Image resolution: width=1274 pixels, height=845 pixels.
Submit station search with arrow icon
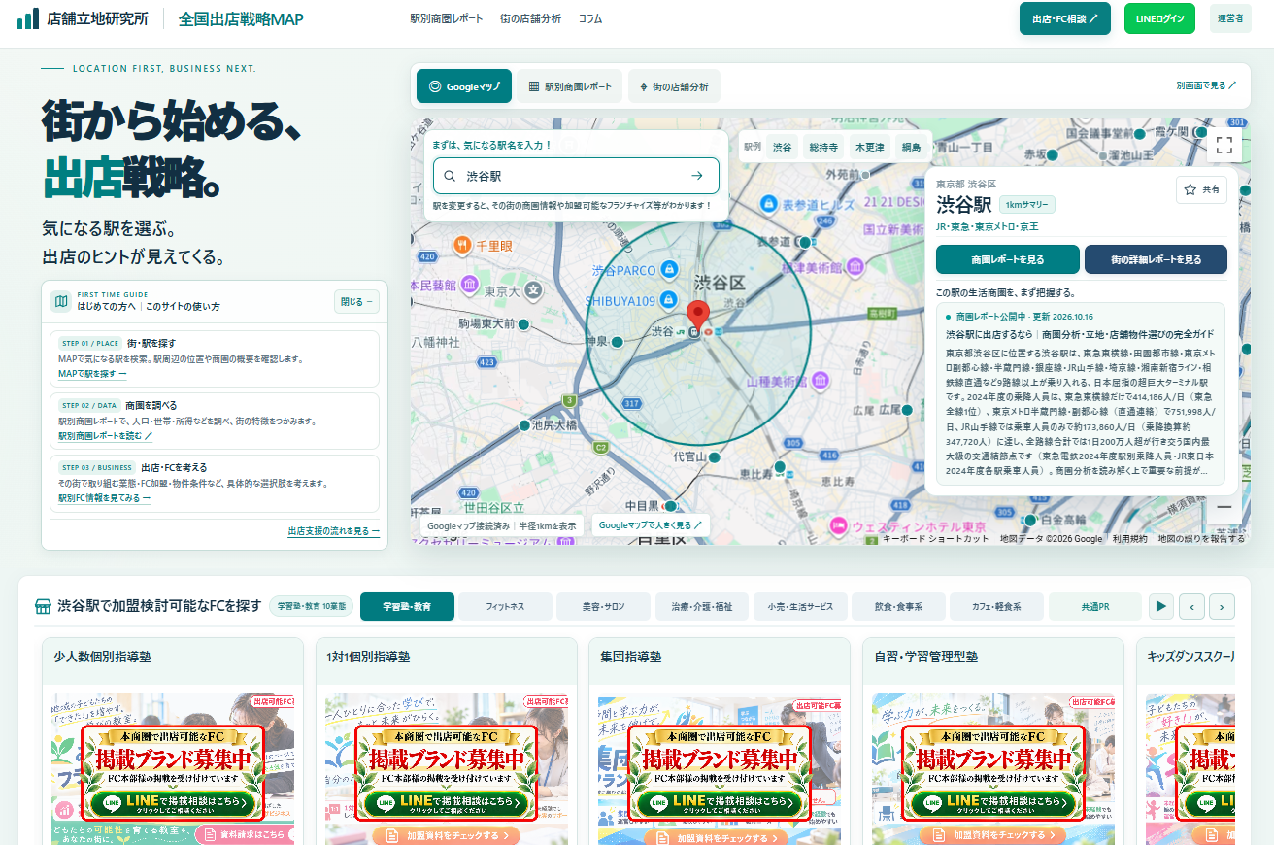click(x=696, y=176)
